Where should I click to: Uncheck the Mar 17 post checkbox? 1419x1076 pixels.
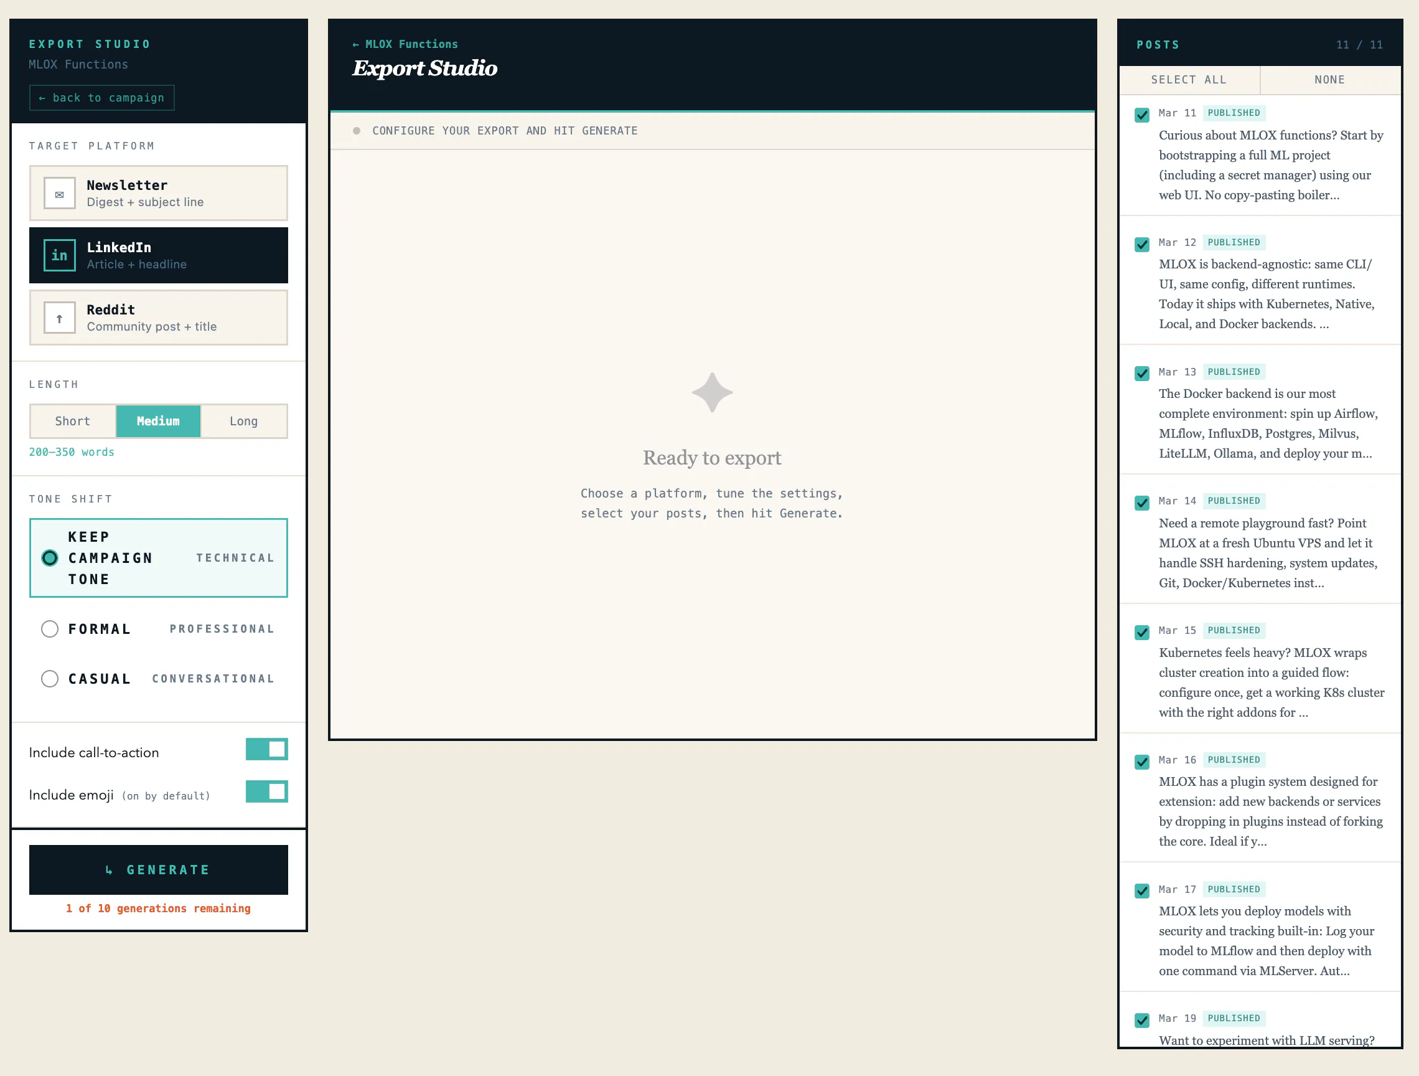[1142, 891]
